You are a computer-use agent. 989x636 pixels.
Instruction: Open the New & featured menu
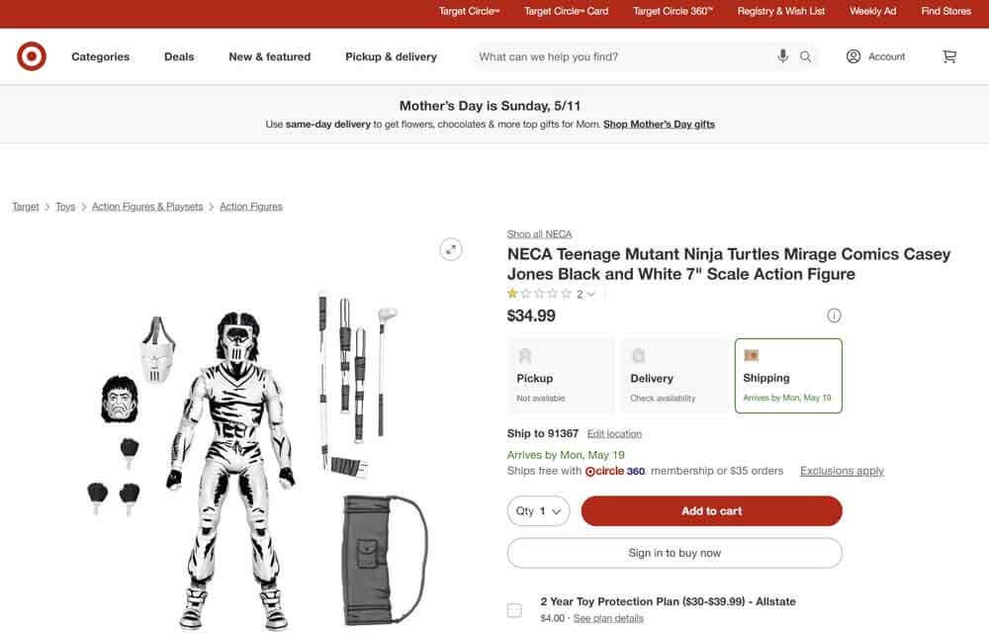pos(269,56)
